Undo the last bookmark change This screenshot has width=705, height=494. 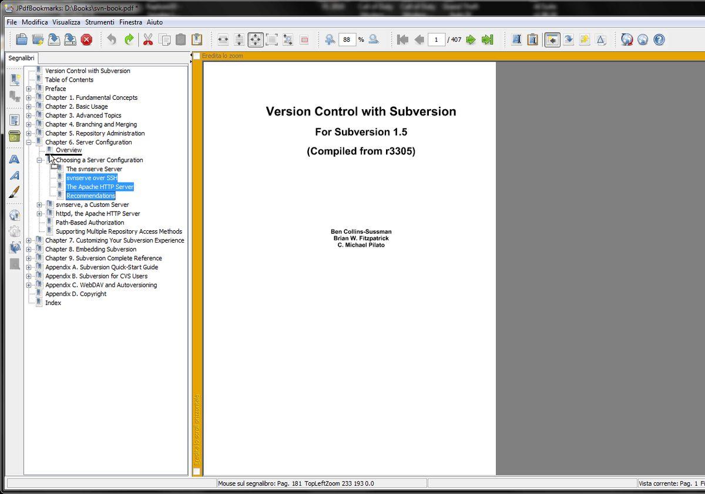point(112,39)
